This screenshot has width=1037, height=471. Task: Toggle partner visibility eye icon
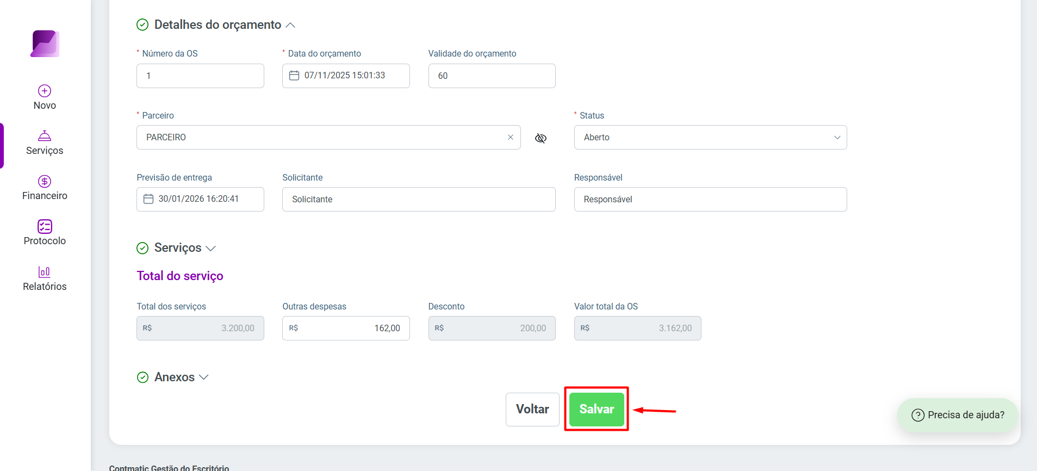[x=541, y=138]
